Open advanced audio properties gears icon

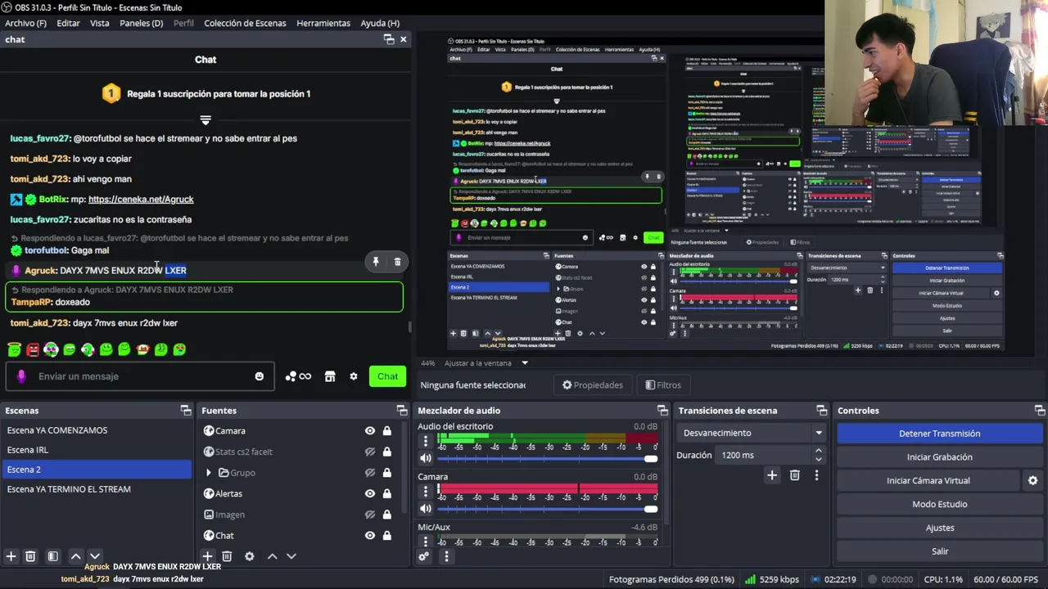click(x=423, y=556)
